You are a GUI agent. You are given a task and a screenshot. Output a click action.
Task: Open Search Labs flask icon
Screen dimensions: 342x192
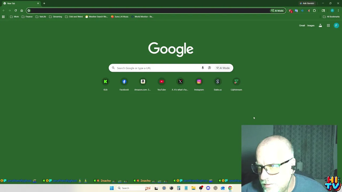pyautogui.click(x=320, y=26)
